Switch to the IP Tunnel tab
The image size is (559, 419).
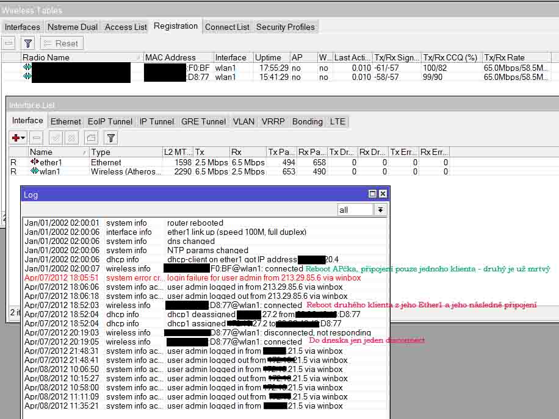[156, 121]
